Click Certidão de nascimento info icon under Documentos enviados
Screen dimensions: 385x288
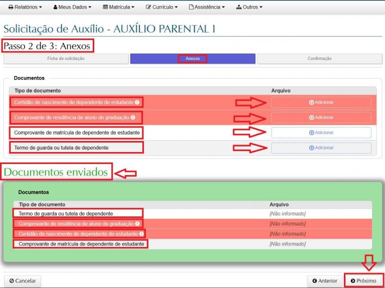point(141,233)
